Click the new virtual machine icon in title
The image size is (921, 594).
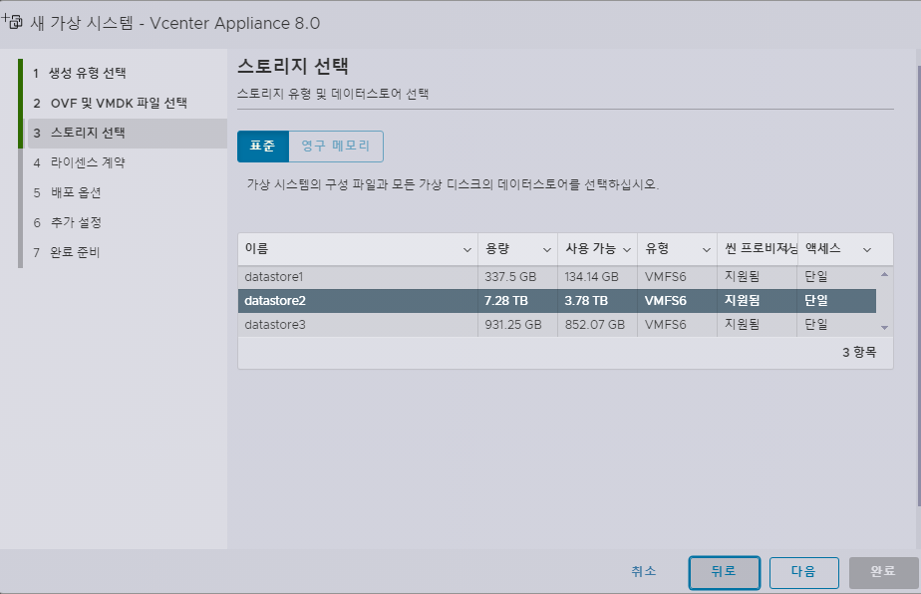click(12, 22)
